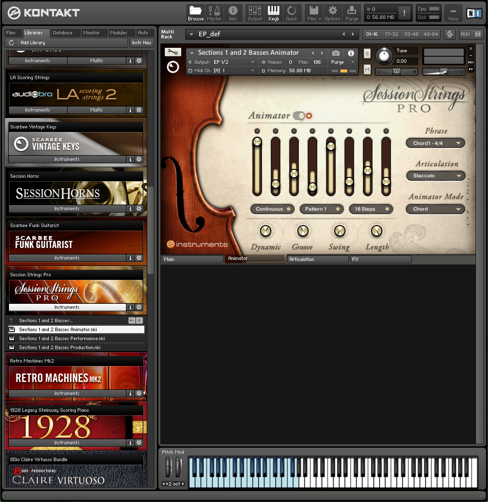
Task: Click previous multi arrow beside EP_def
Action: click(x=344, y=34)
